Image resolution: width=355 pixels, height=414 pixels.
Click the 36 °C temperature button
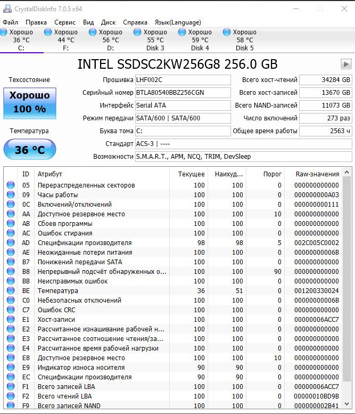(x=30, y=149)
